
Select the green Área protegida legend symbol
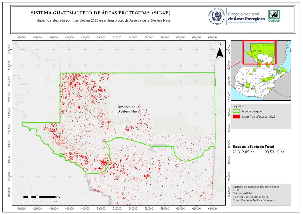pyautogui.click(x=236, y=111)
